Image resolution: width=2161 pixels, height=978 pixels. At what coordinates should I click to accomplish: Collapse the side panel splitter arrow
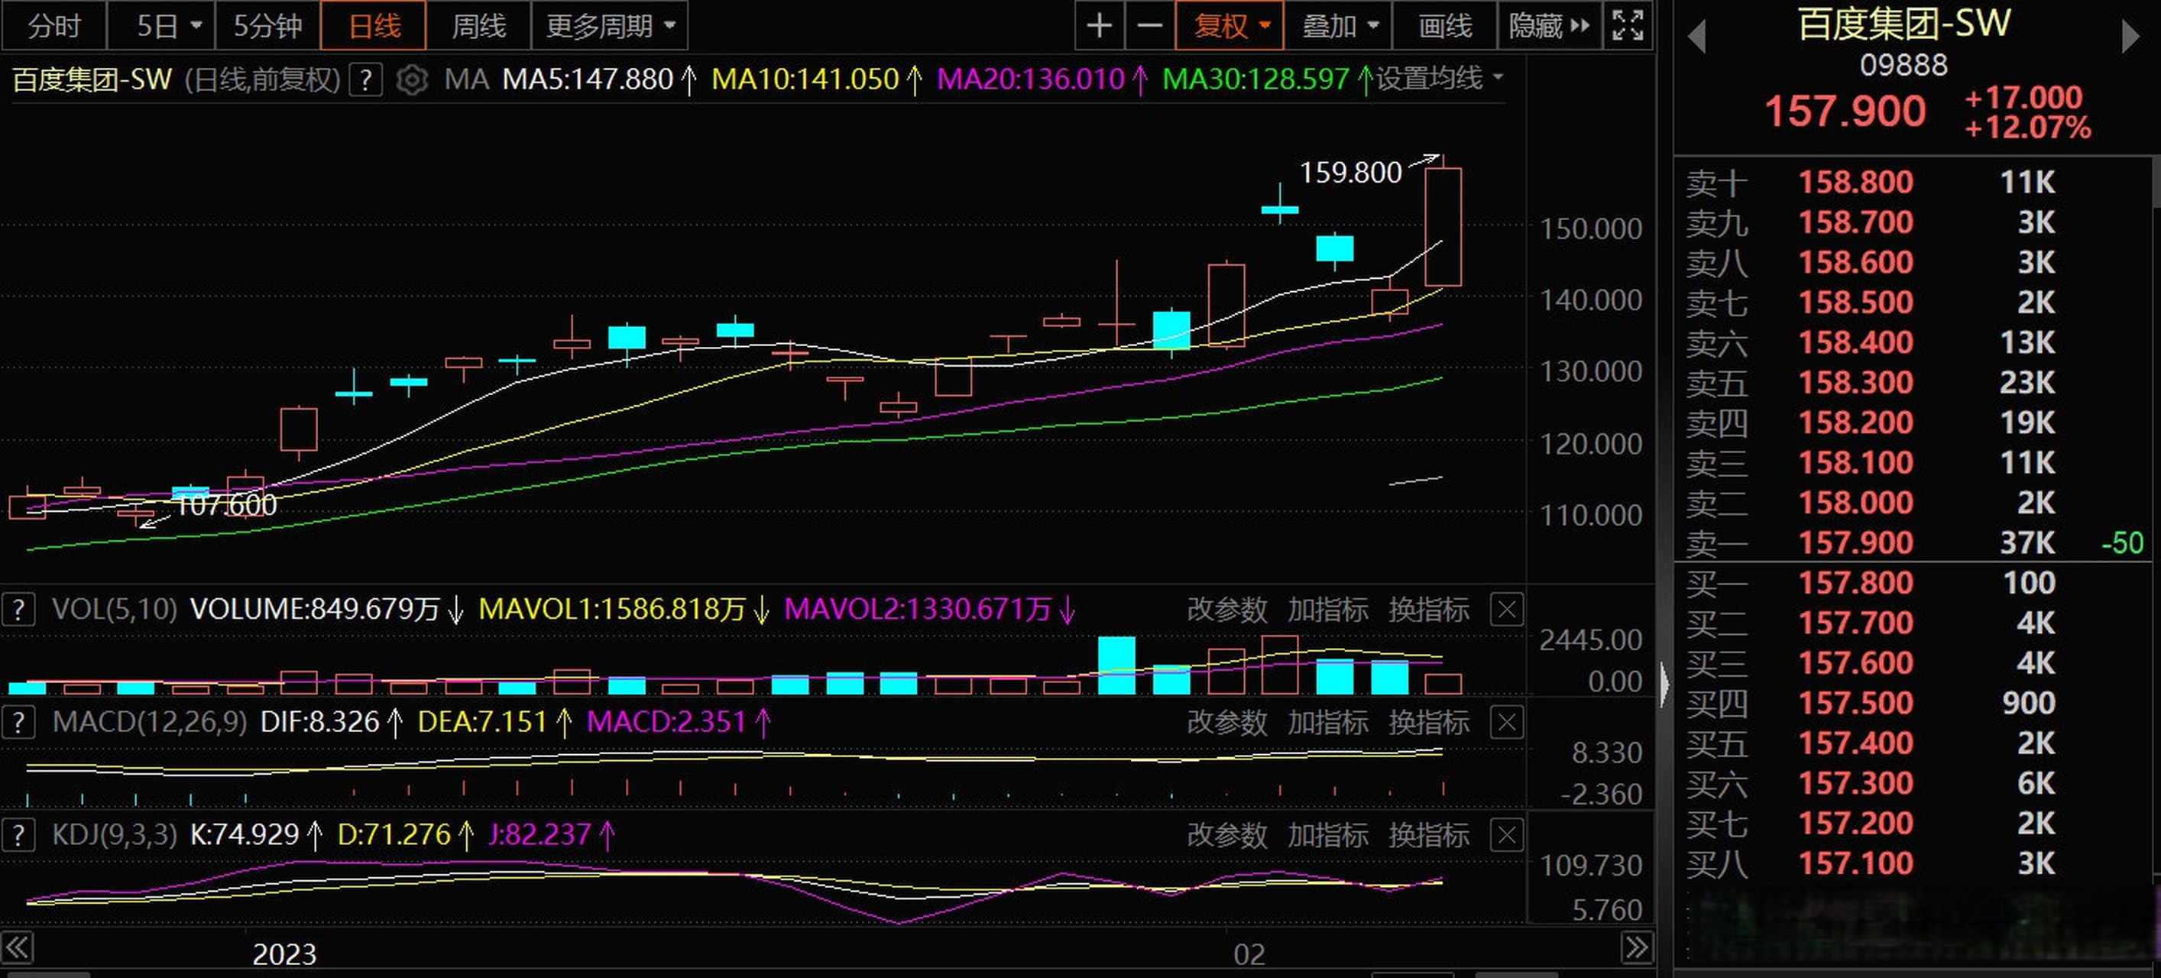[1664, 684]
